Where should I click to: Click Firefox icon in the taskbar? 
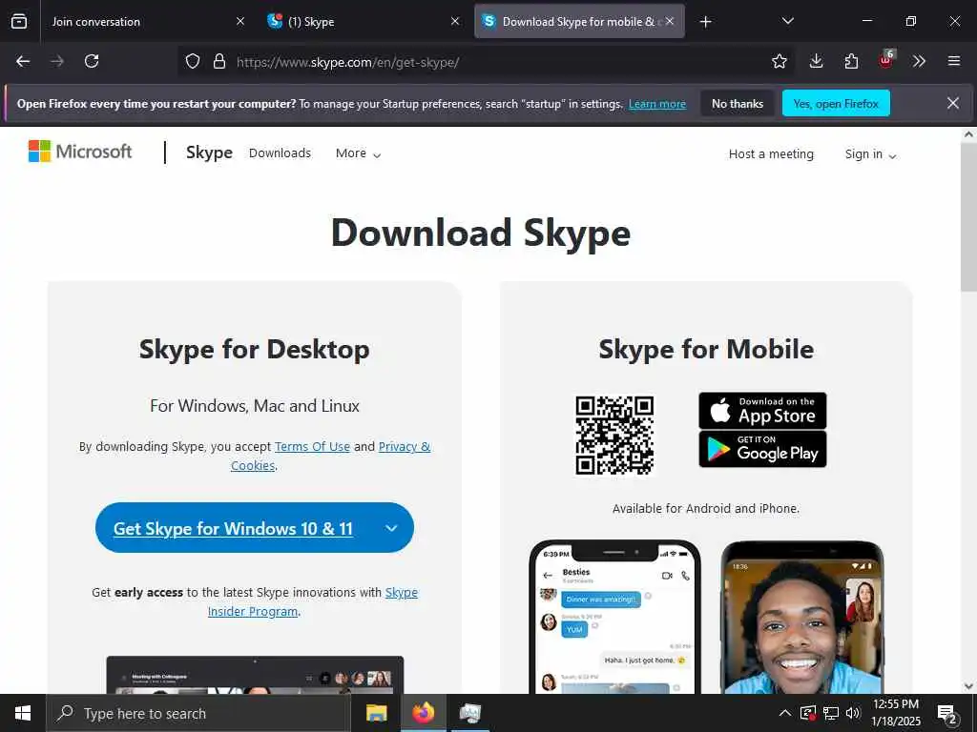coord(423,713)
